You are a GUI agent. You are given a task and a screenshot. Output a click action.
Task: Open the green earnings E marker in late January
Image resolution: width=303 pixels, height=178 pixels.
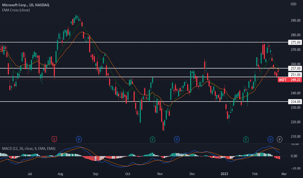tap(246, 139)
